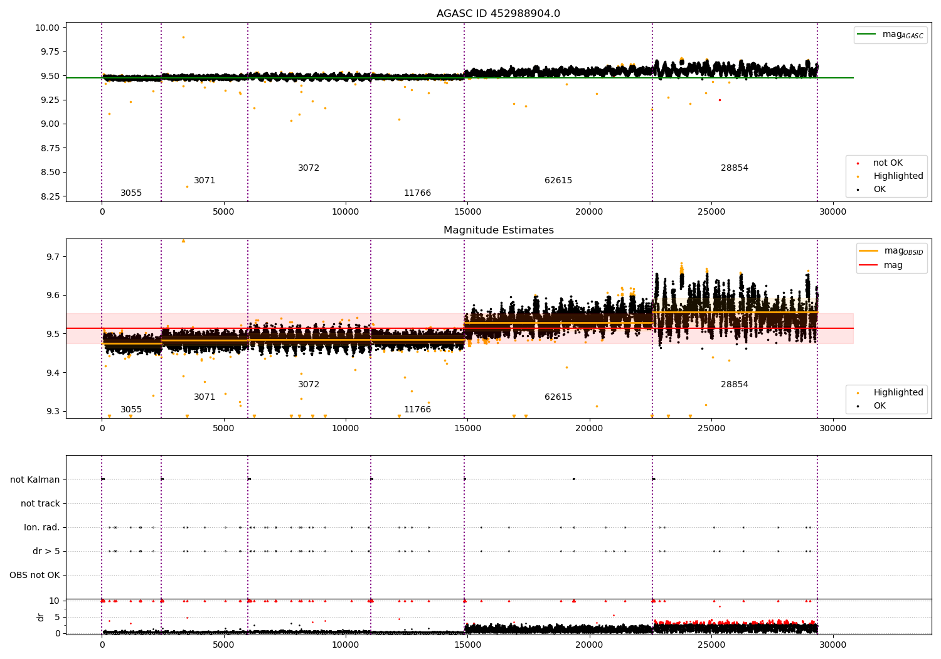
Task: Click the "8.75" y-axis tick label
Action: tap(50, 148)
